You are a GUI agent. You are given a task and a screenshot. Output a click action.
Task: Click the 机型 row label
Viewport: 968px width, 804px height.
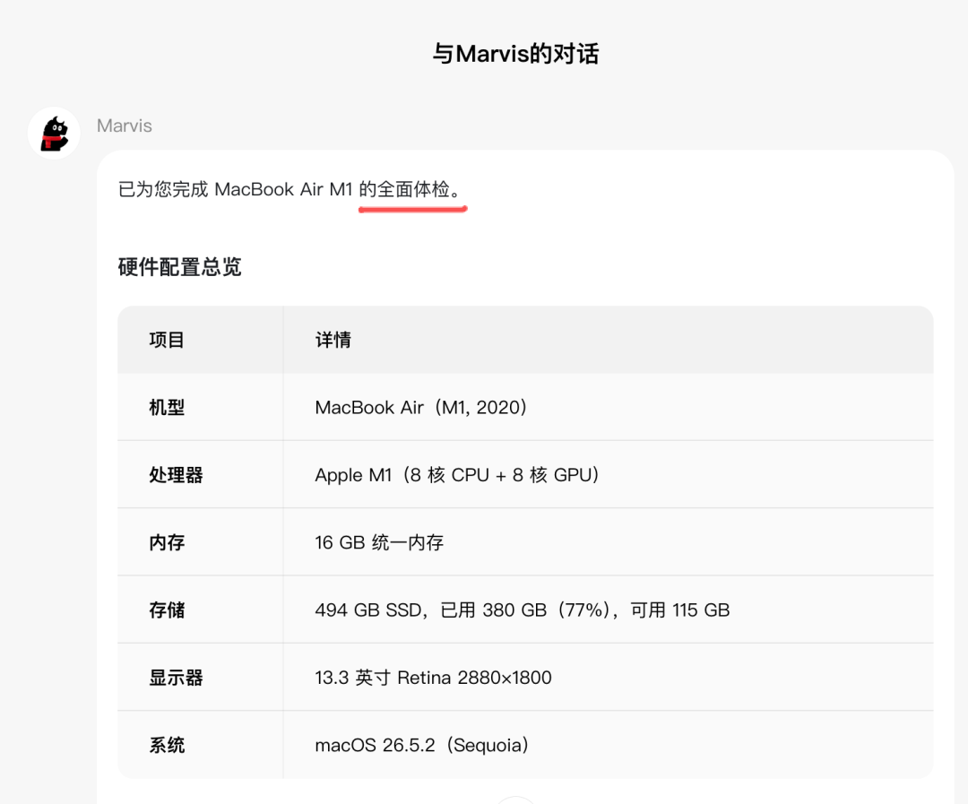click(x=167, y=407)
